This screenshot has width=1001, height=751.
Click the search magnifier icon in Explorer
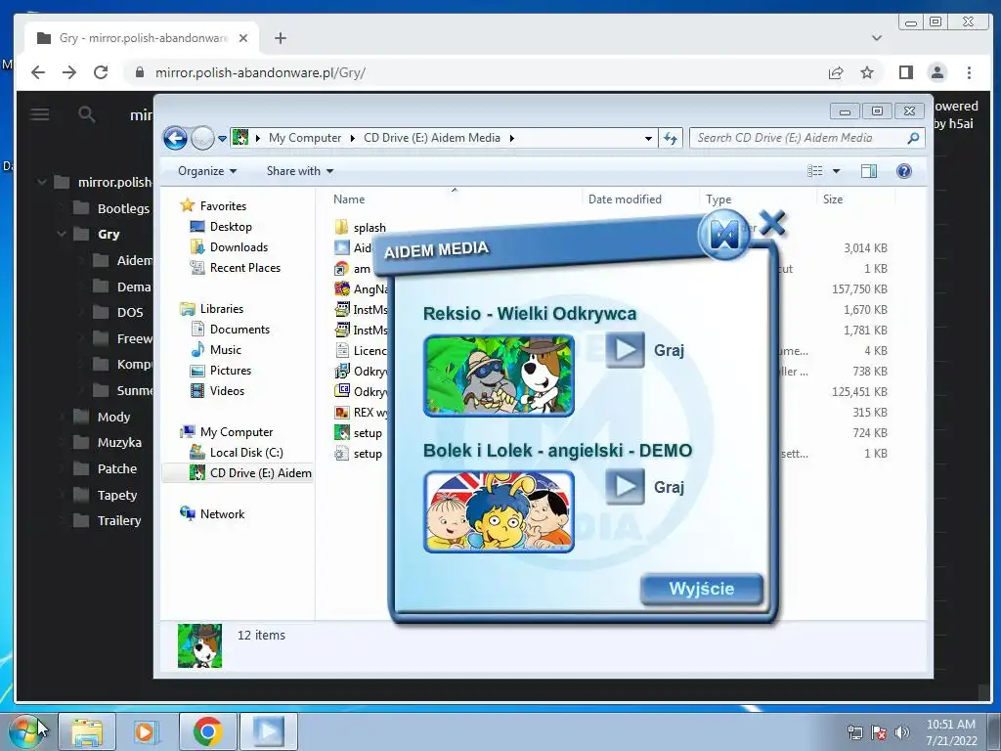[914, 138]
